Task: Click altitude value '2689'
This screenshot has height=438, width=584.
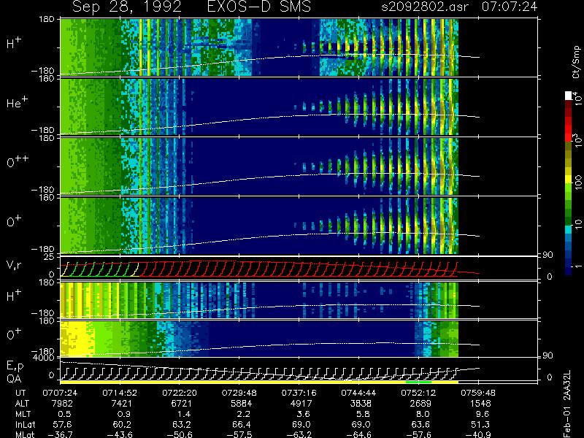Action: 420,404
